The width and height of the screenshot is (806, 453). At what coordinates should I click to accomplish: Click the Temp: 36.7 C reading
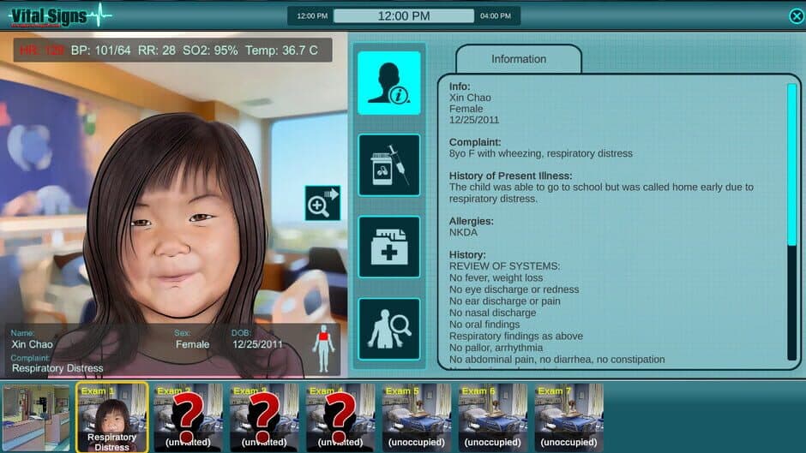(x=281, y=51)
